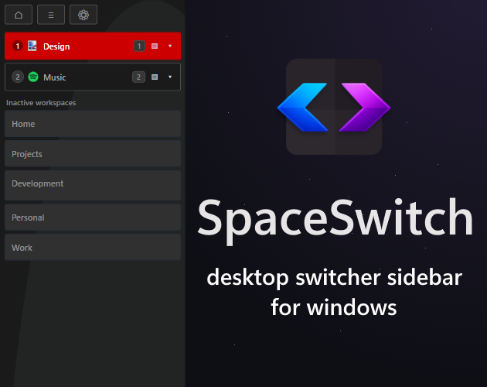Image resolution: width=487 pixels, height=387 pixels.
Task: Expand the Music workspace dropdown arrow
Action: pyautogui.click(x=170, y=77)
